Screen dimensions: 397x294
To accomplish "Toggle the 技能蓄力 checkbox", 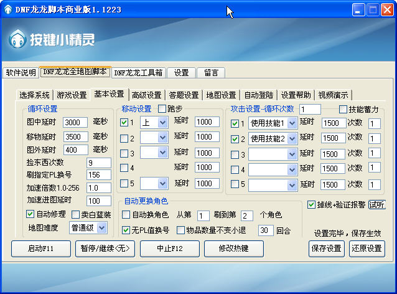I will pyautogui.click(x=343, y=109).
